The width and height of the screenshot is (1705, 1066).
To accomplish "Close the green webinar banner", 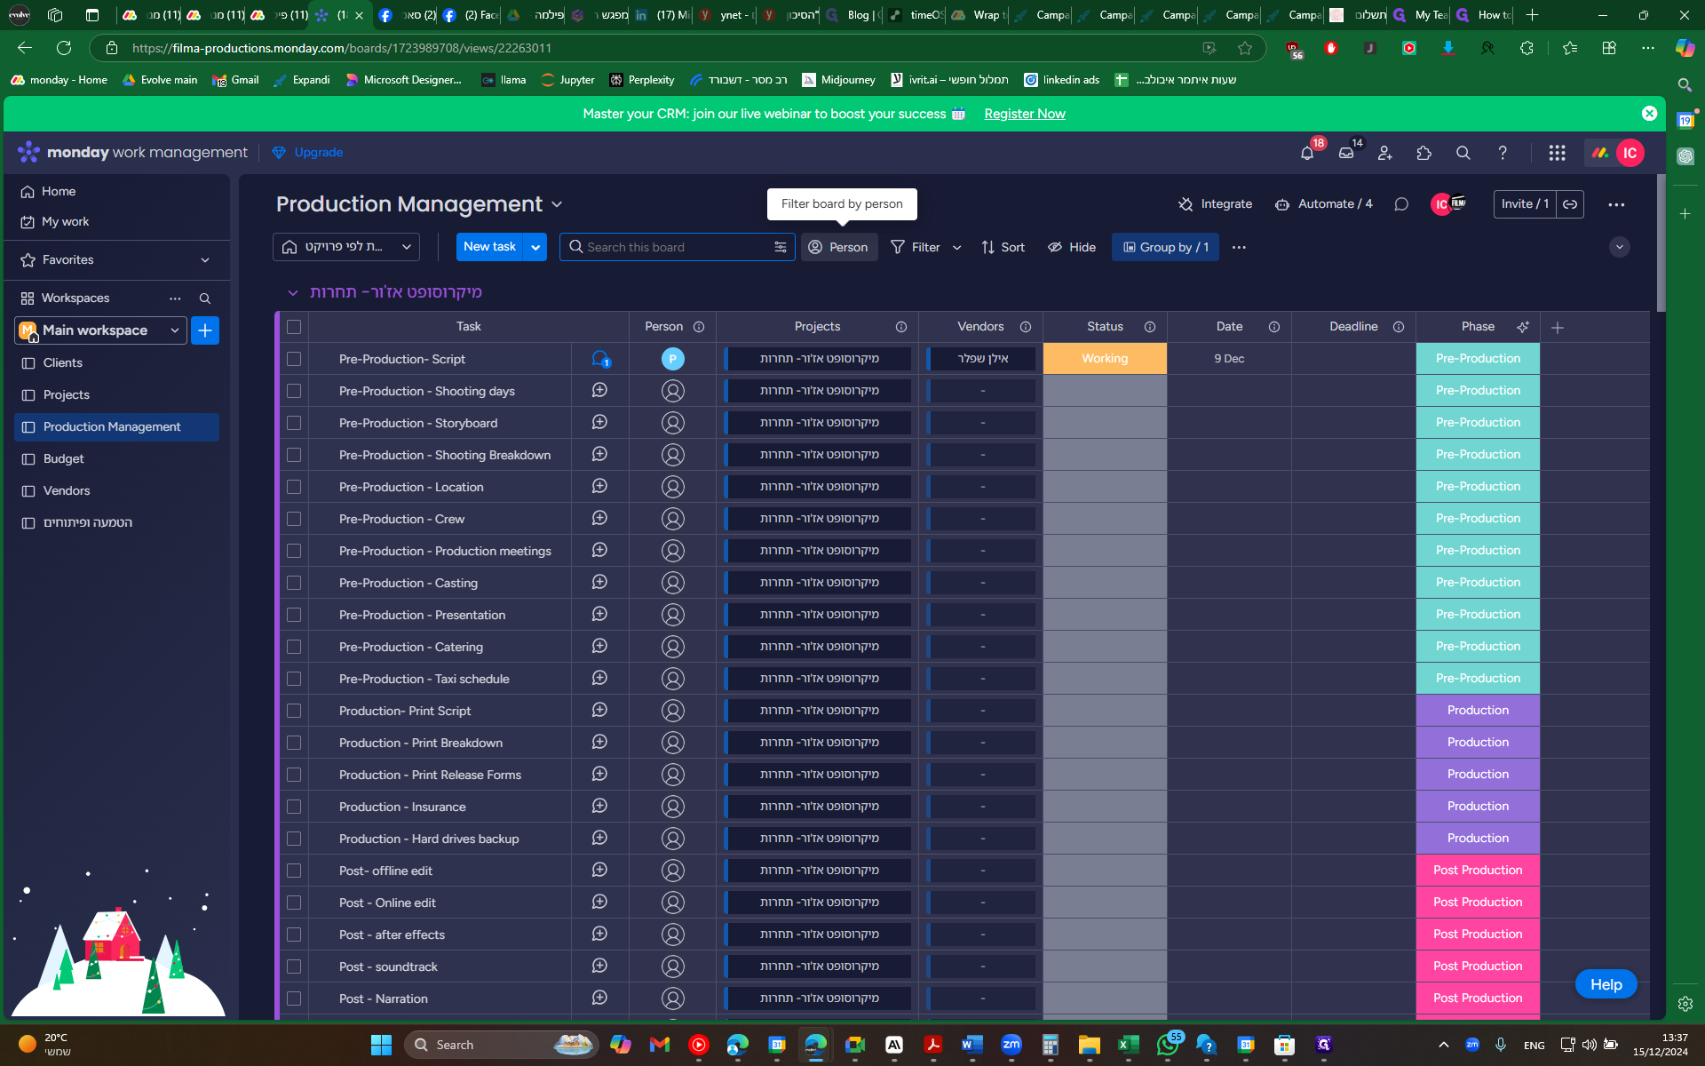I will coord(1649,114).
